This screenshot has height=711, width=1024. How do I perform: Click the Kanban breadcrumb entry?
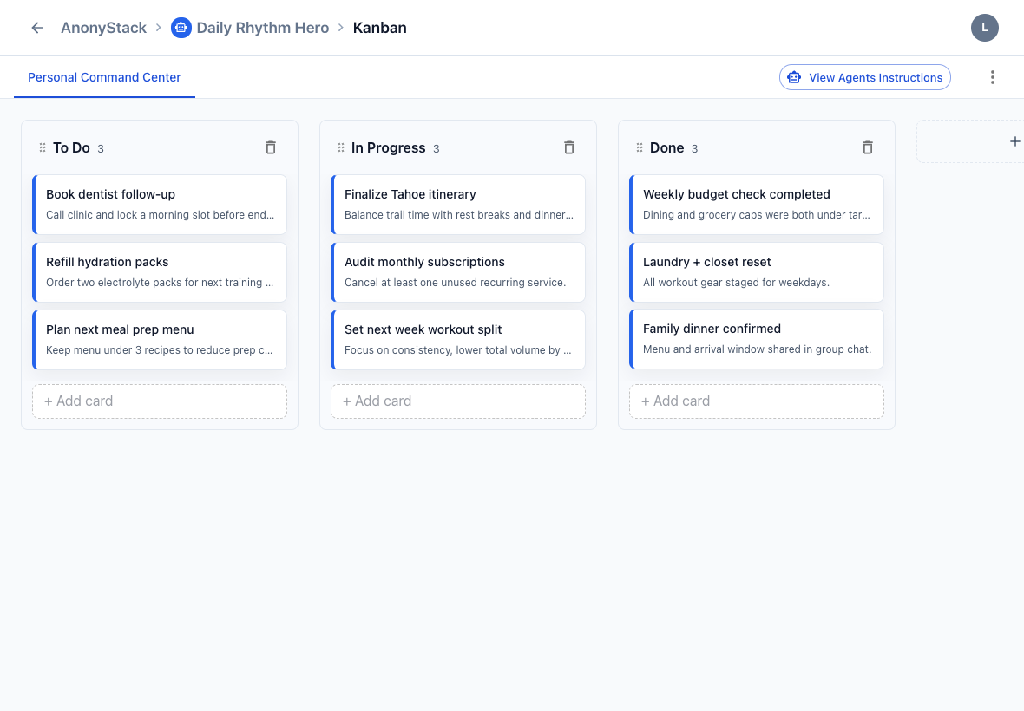[379, 27]
